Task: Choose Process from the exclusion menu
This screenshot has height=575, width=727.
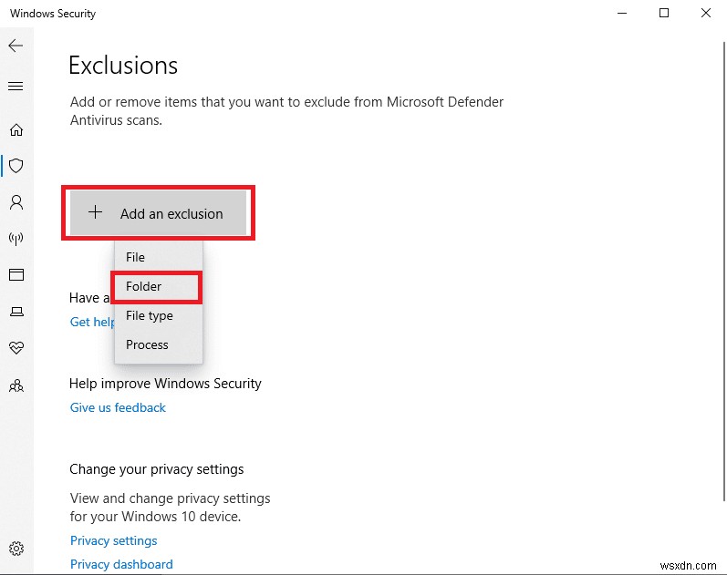Action: coord(148,344)
